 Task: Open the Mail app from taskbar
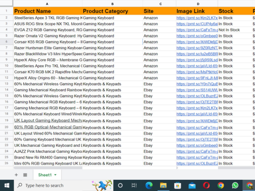[192, 185]
